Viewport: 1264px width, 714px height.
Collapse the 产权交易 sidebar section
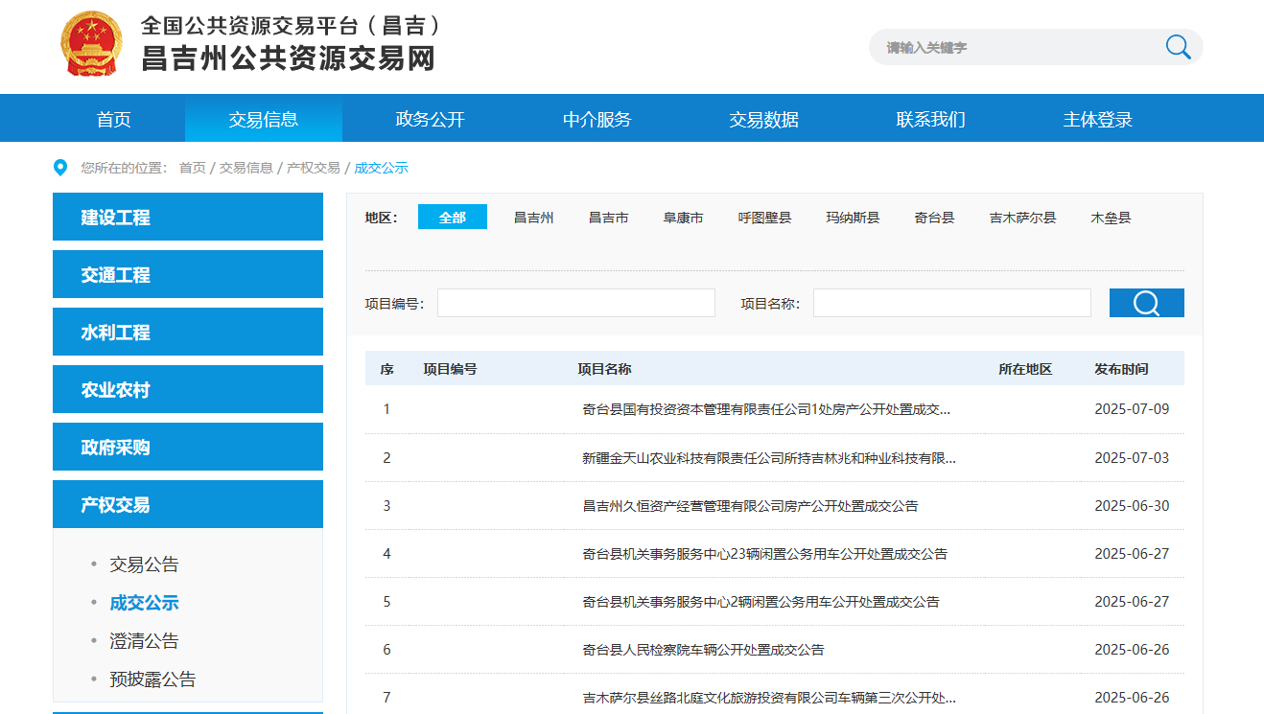pos(188,505)
